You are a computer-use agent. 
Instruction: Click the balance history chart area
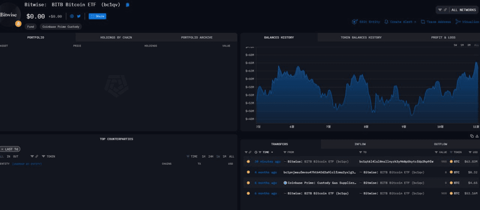(367, 85)
